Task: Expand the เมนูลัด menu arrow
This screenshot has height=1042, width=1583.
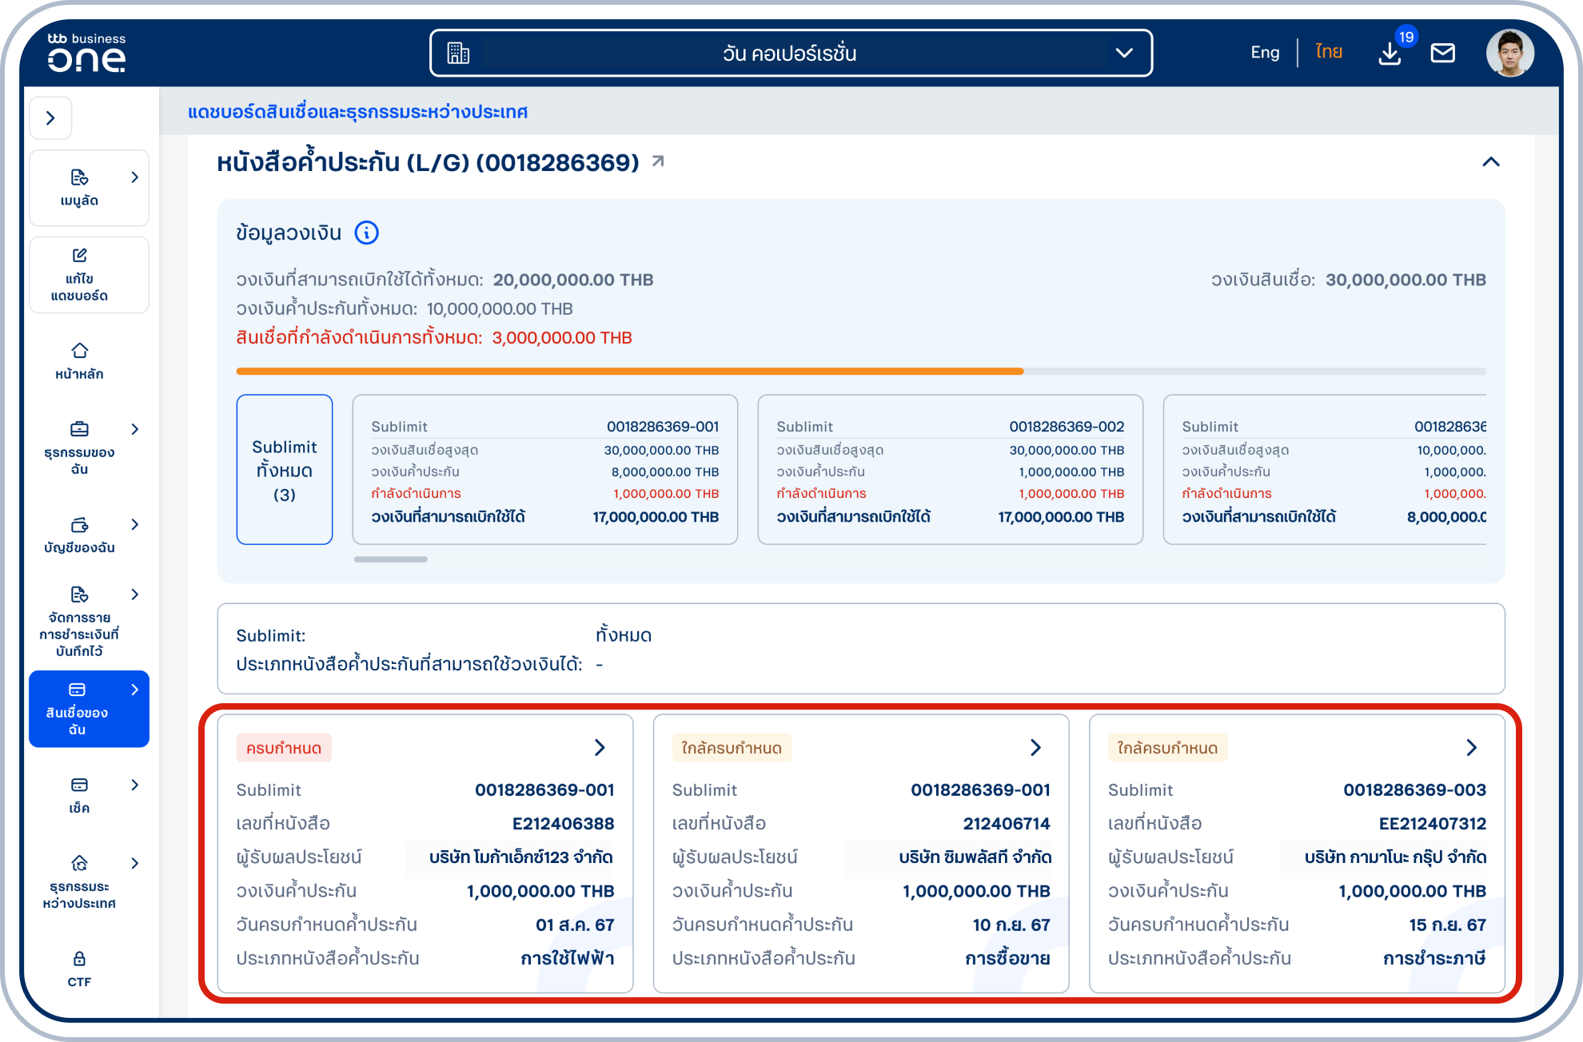Action: [x=134, y=177]
